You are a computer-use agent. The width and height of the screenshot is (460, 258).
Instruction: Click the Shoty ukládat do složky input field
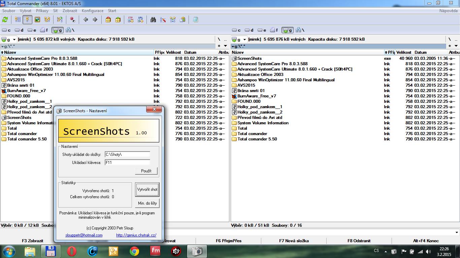(127, 155)
